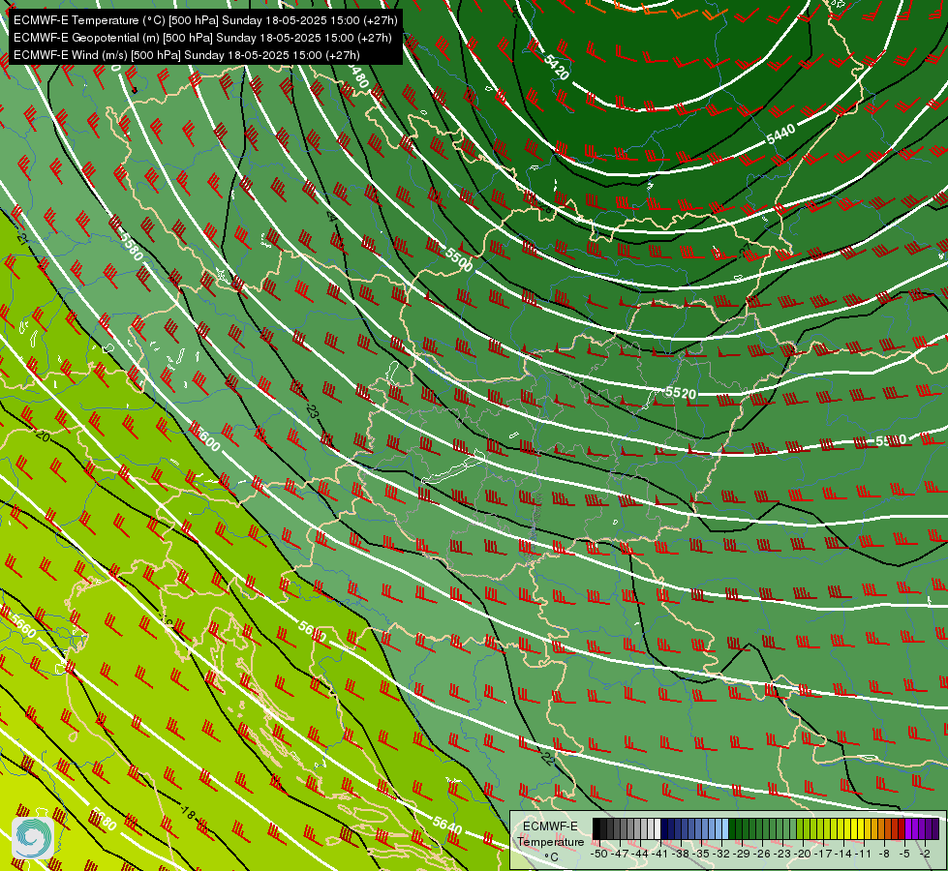Click the -35 value in the legend
Screen dimensions: 948x871
[701, 854]
